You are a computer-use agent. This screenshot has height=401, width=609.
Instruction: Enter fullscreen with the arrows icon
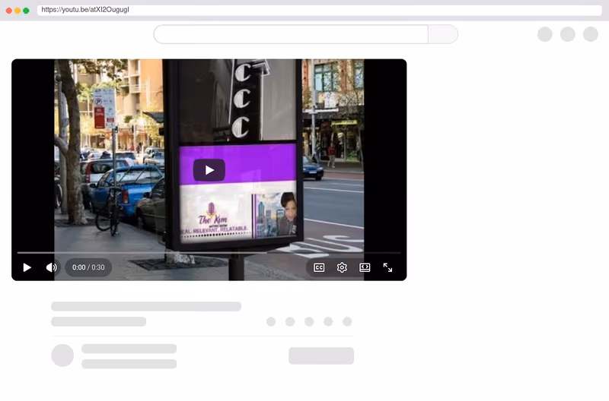[x=387, y=268]
